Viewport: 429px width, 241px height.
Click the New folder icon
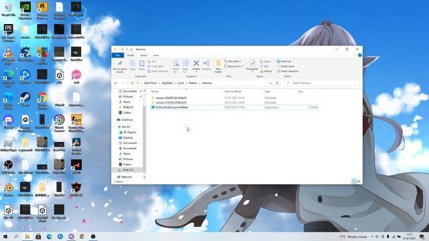pyautogui.click(x=218, y=64)
